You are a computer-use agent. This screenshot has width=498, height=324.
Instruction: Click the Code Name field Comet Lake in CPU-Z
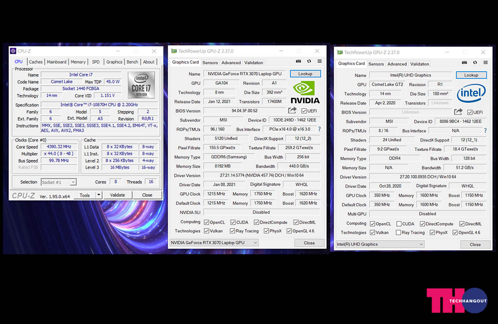click(62, 82)
